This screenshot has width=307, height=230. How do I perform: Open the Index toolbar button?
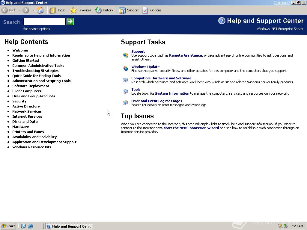click(x=58, y=10)
